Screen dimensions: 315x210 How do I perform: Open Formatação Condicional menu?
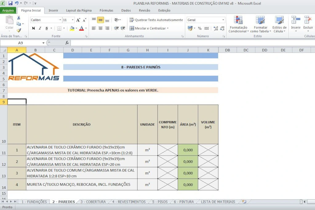pyautogui.click(x=238, y=25)
